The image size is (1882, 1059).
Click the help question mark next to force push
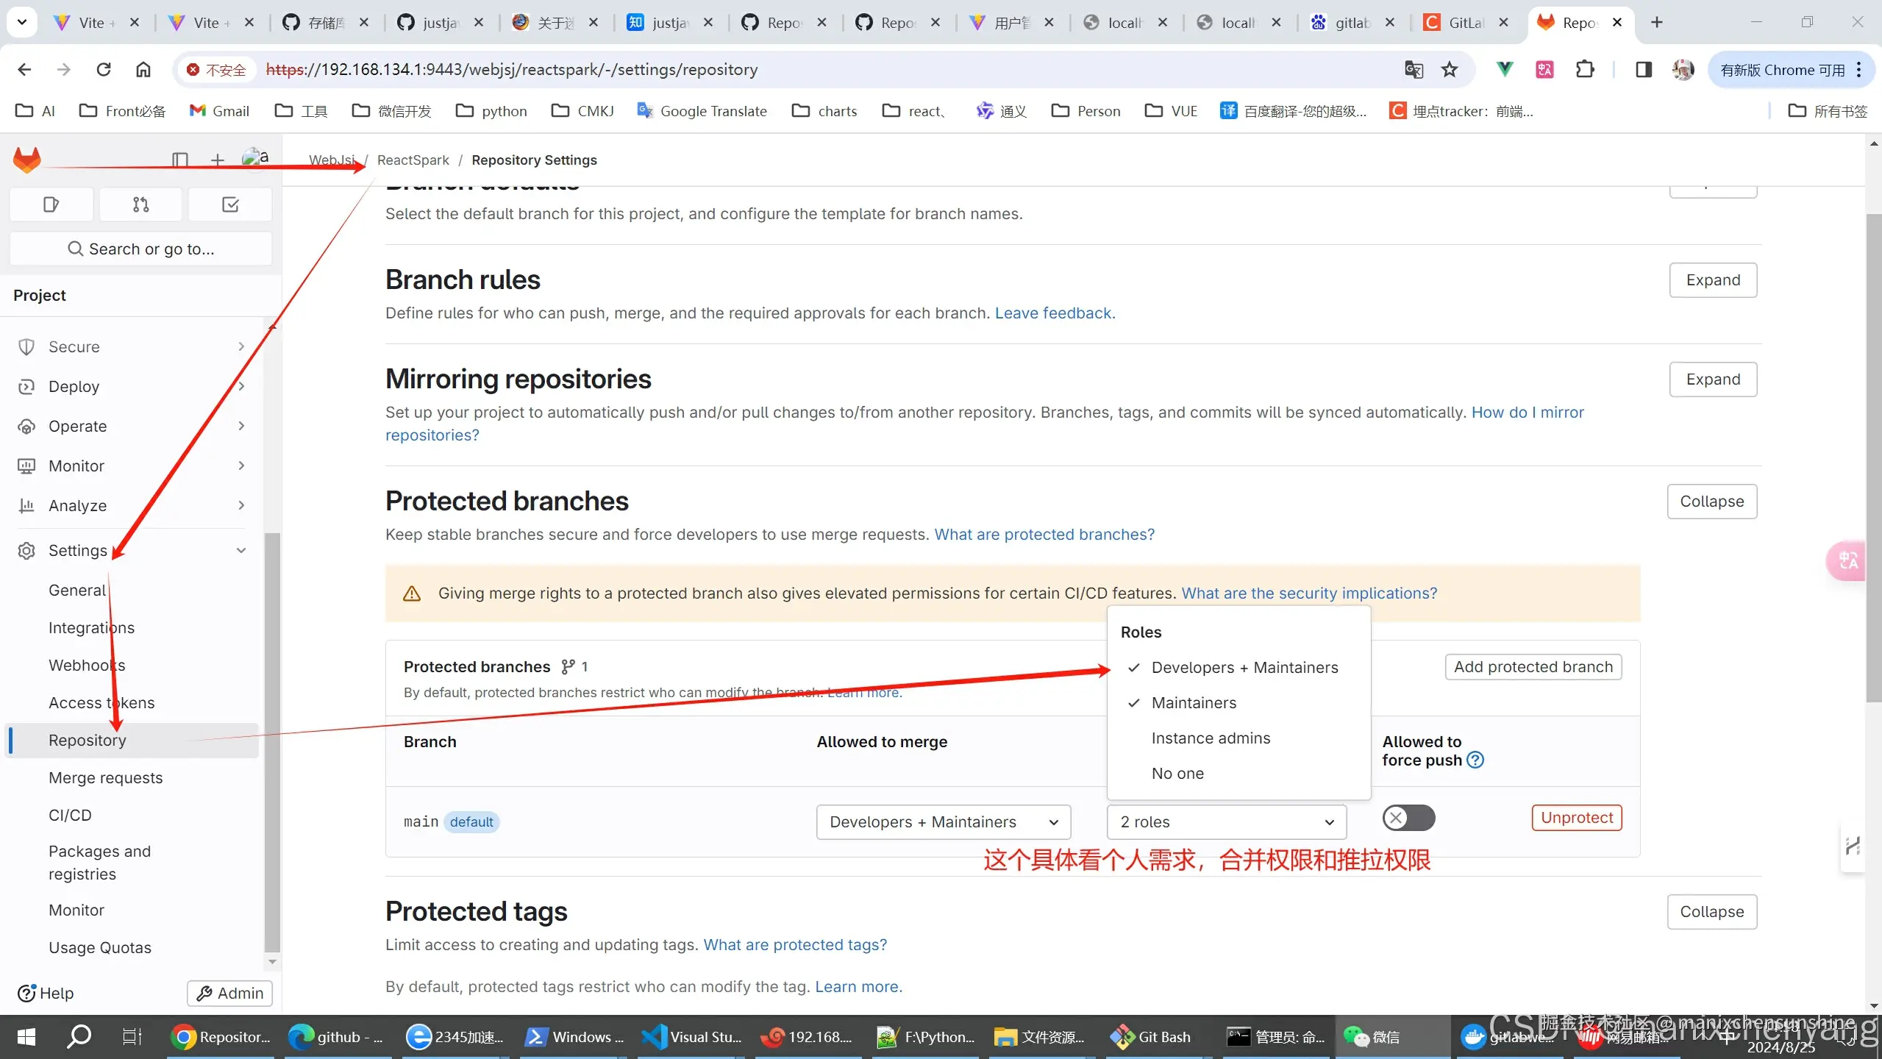(1475, 760)
